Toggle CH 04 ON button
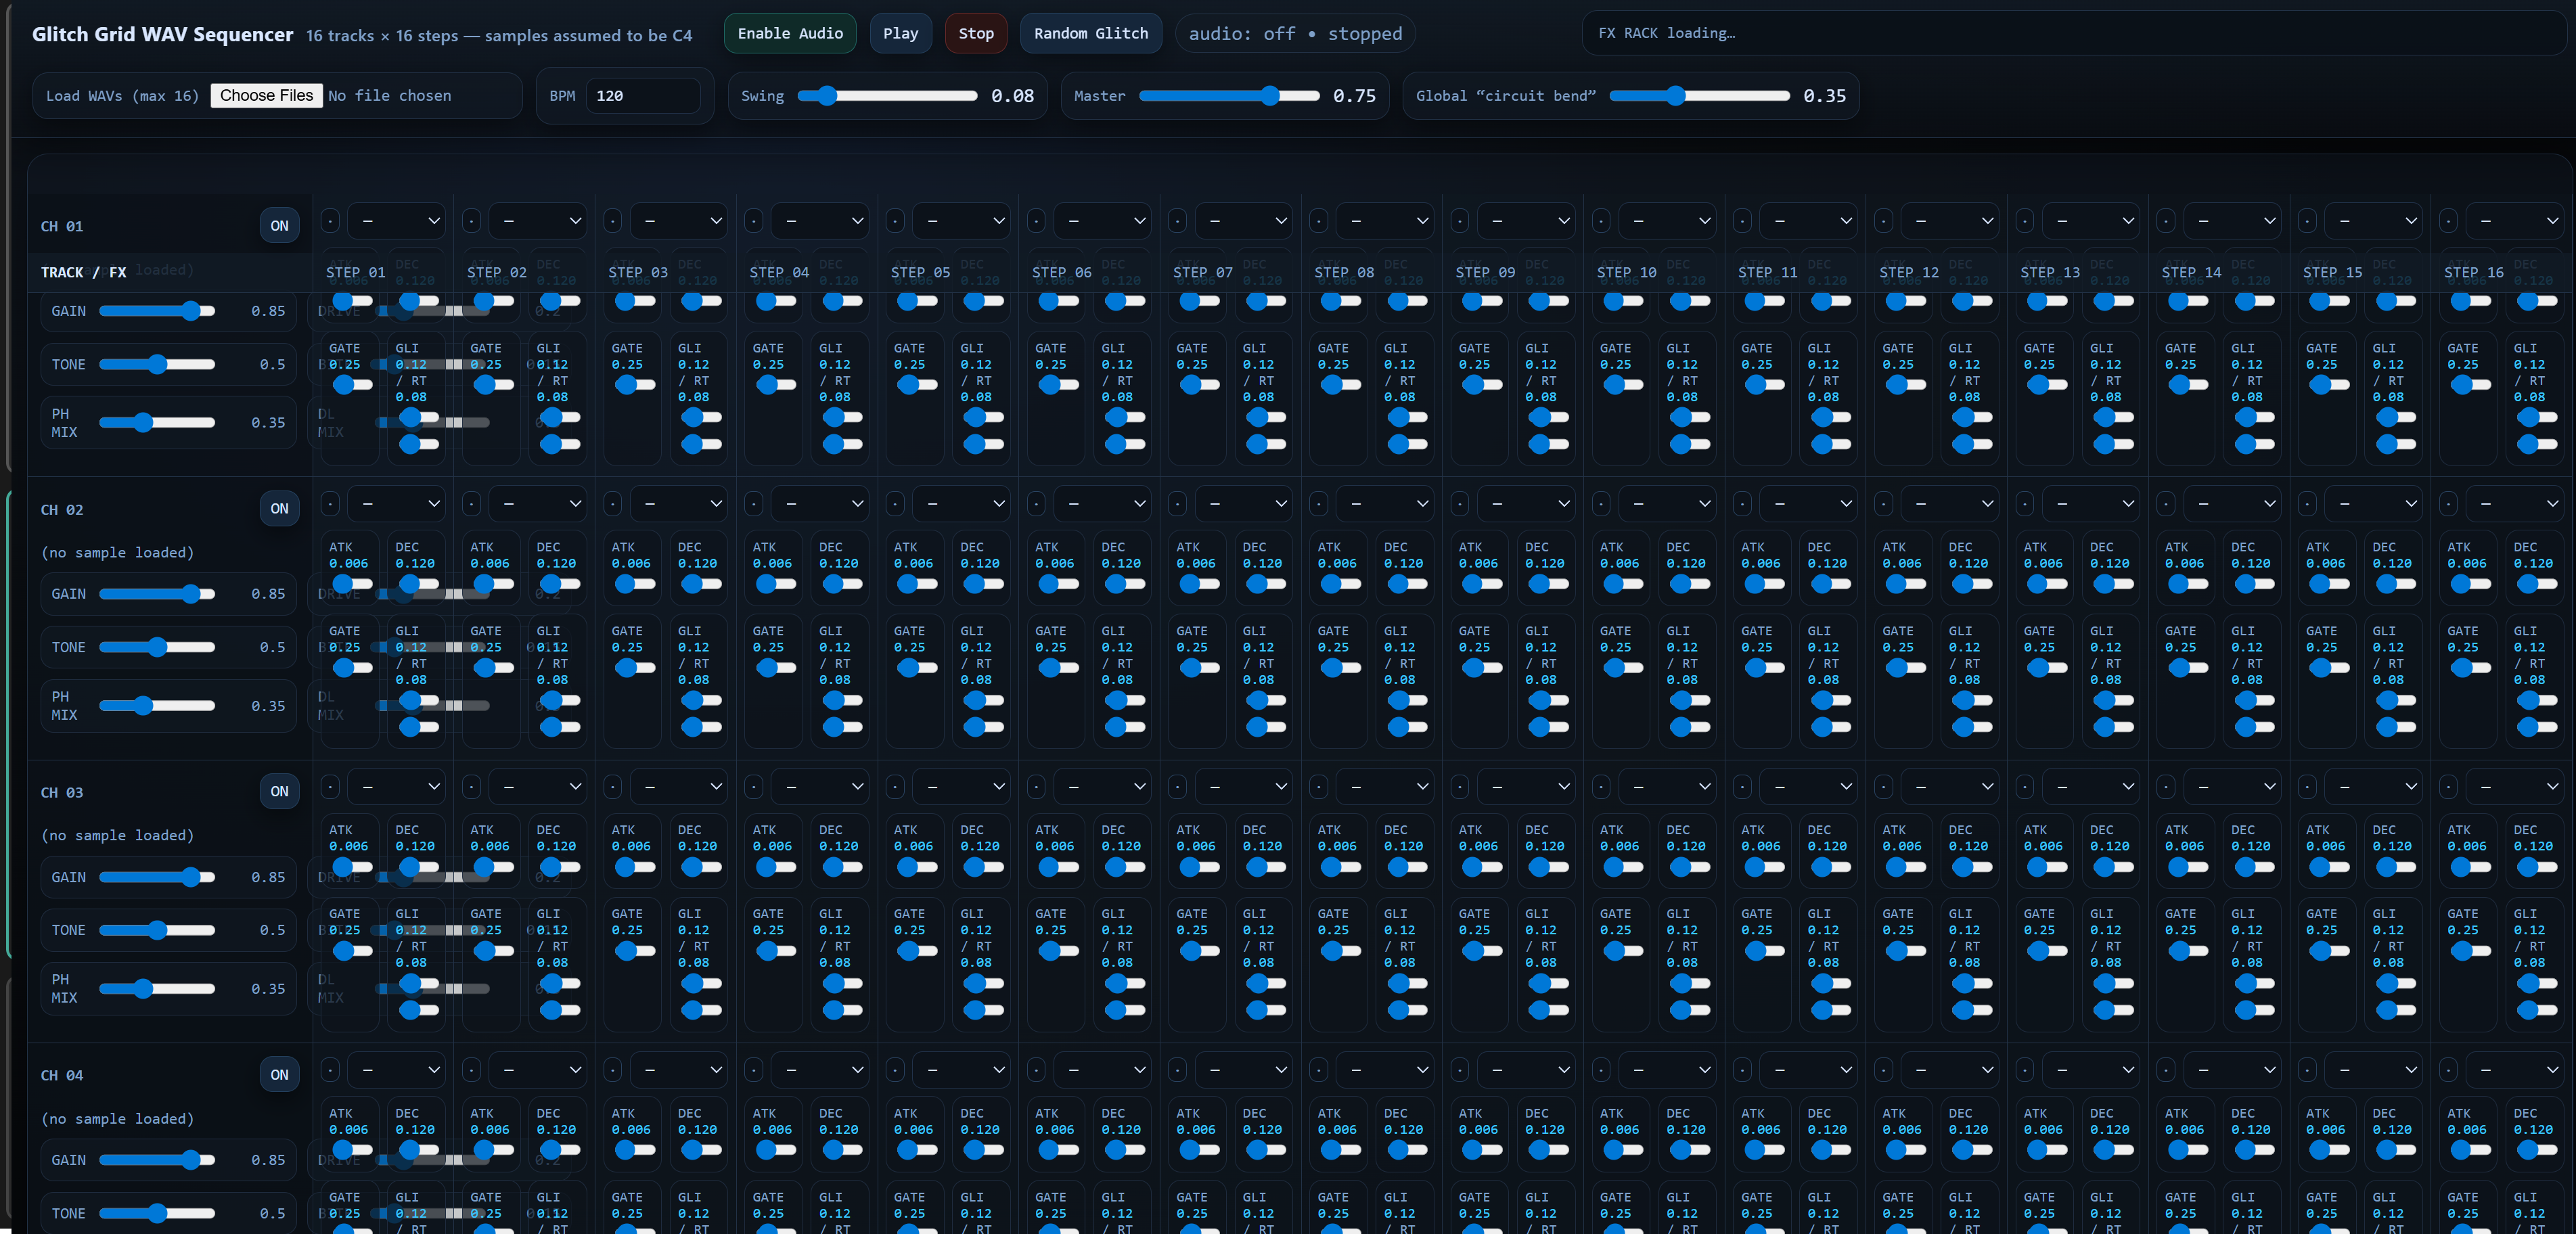Screen dimensions: 2576x1234 pos(279,1075)
